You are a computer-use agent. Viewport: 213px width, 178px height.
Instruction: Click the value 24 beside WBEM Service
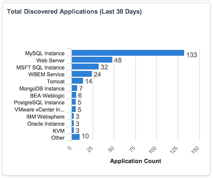point(97,74)
